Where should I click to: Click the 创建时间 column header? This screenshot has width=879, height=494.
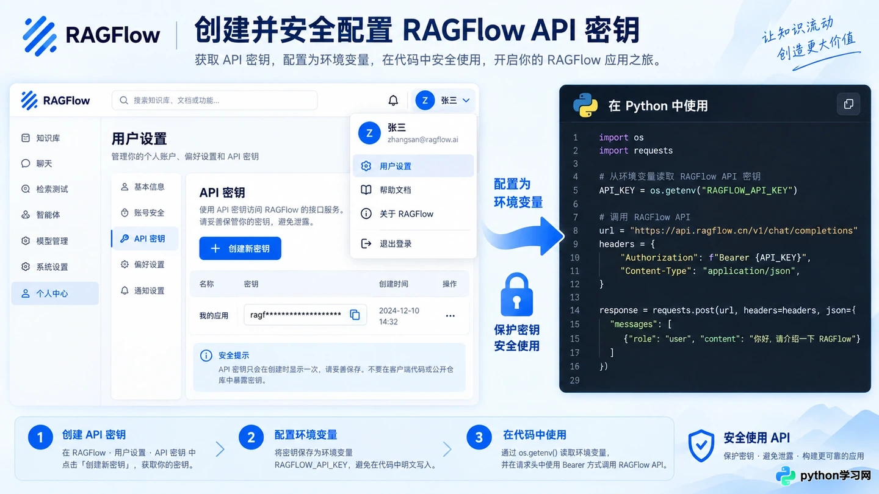394,284
